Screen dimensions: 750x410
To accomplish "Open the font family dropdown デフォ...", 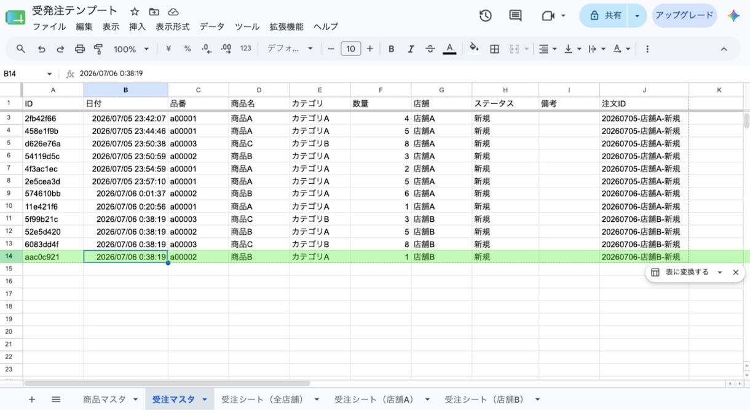I will 290,49.
